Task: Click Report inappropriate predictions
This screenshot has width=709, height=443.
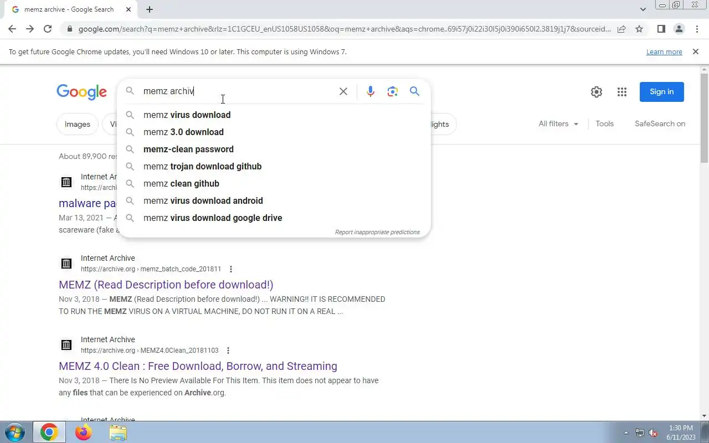Action: point(377,232)
